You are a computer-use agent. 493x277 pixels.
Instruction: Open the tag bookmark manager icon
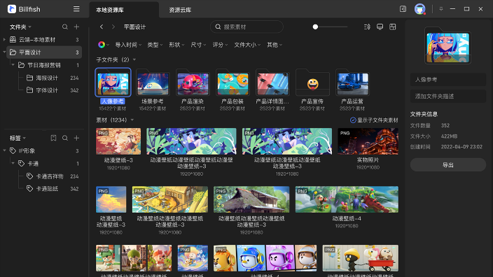click(53, 138)
